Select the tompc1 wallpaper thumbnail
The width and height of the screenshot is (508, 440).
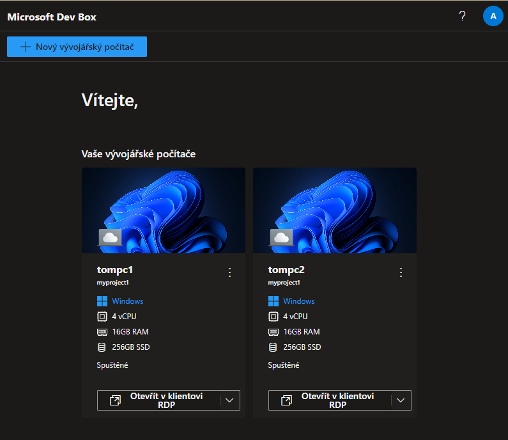click(x=164, y=210)
